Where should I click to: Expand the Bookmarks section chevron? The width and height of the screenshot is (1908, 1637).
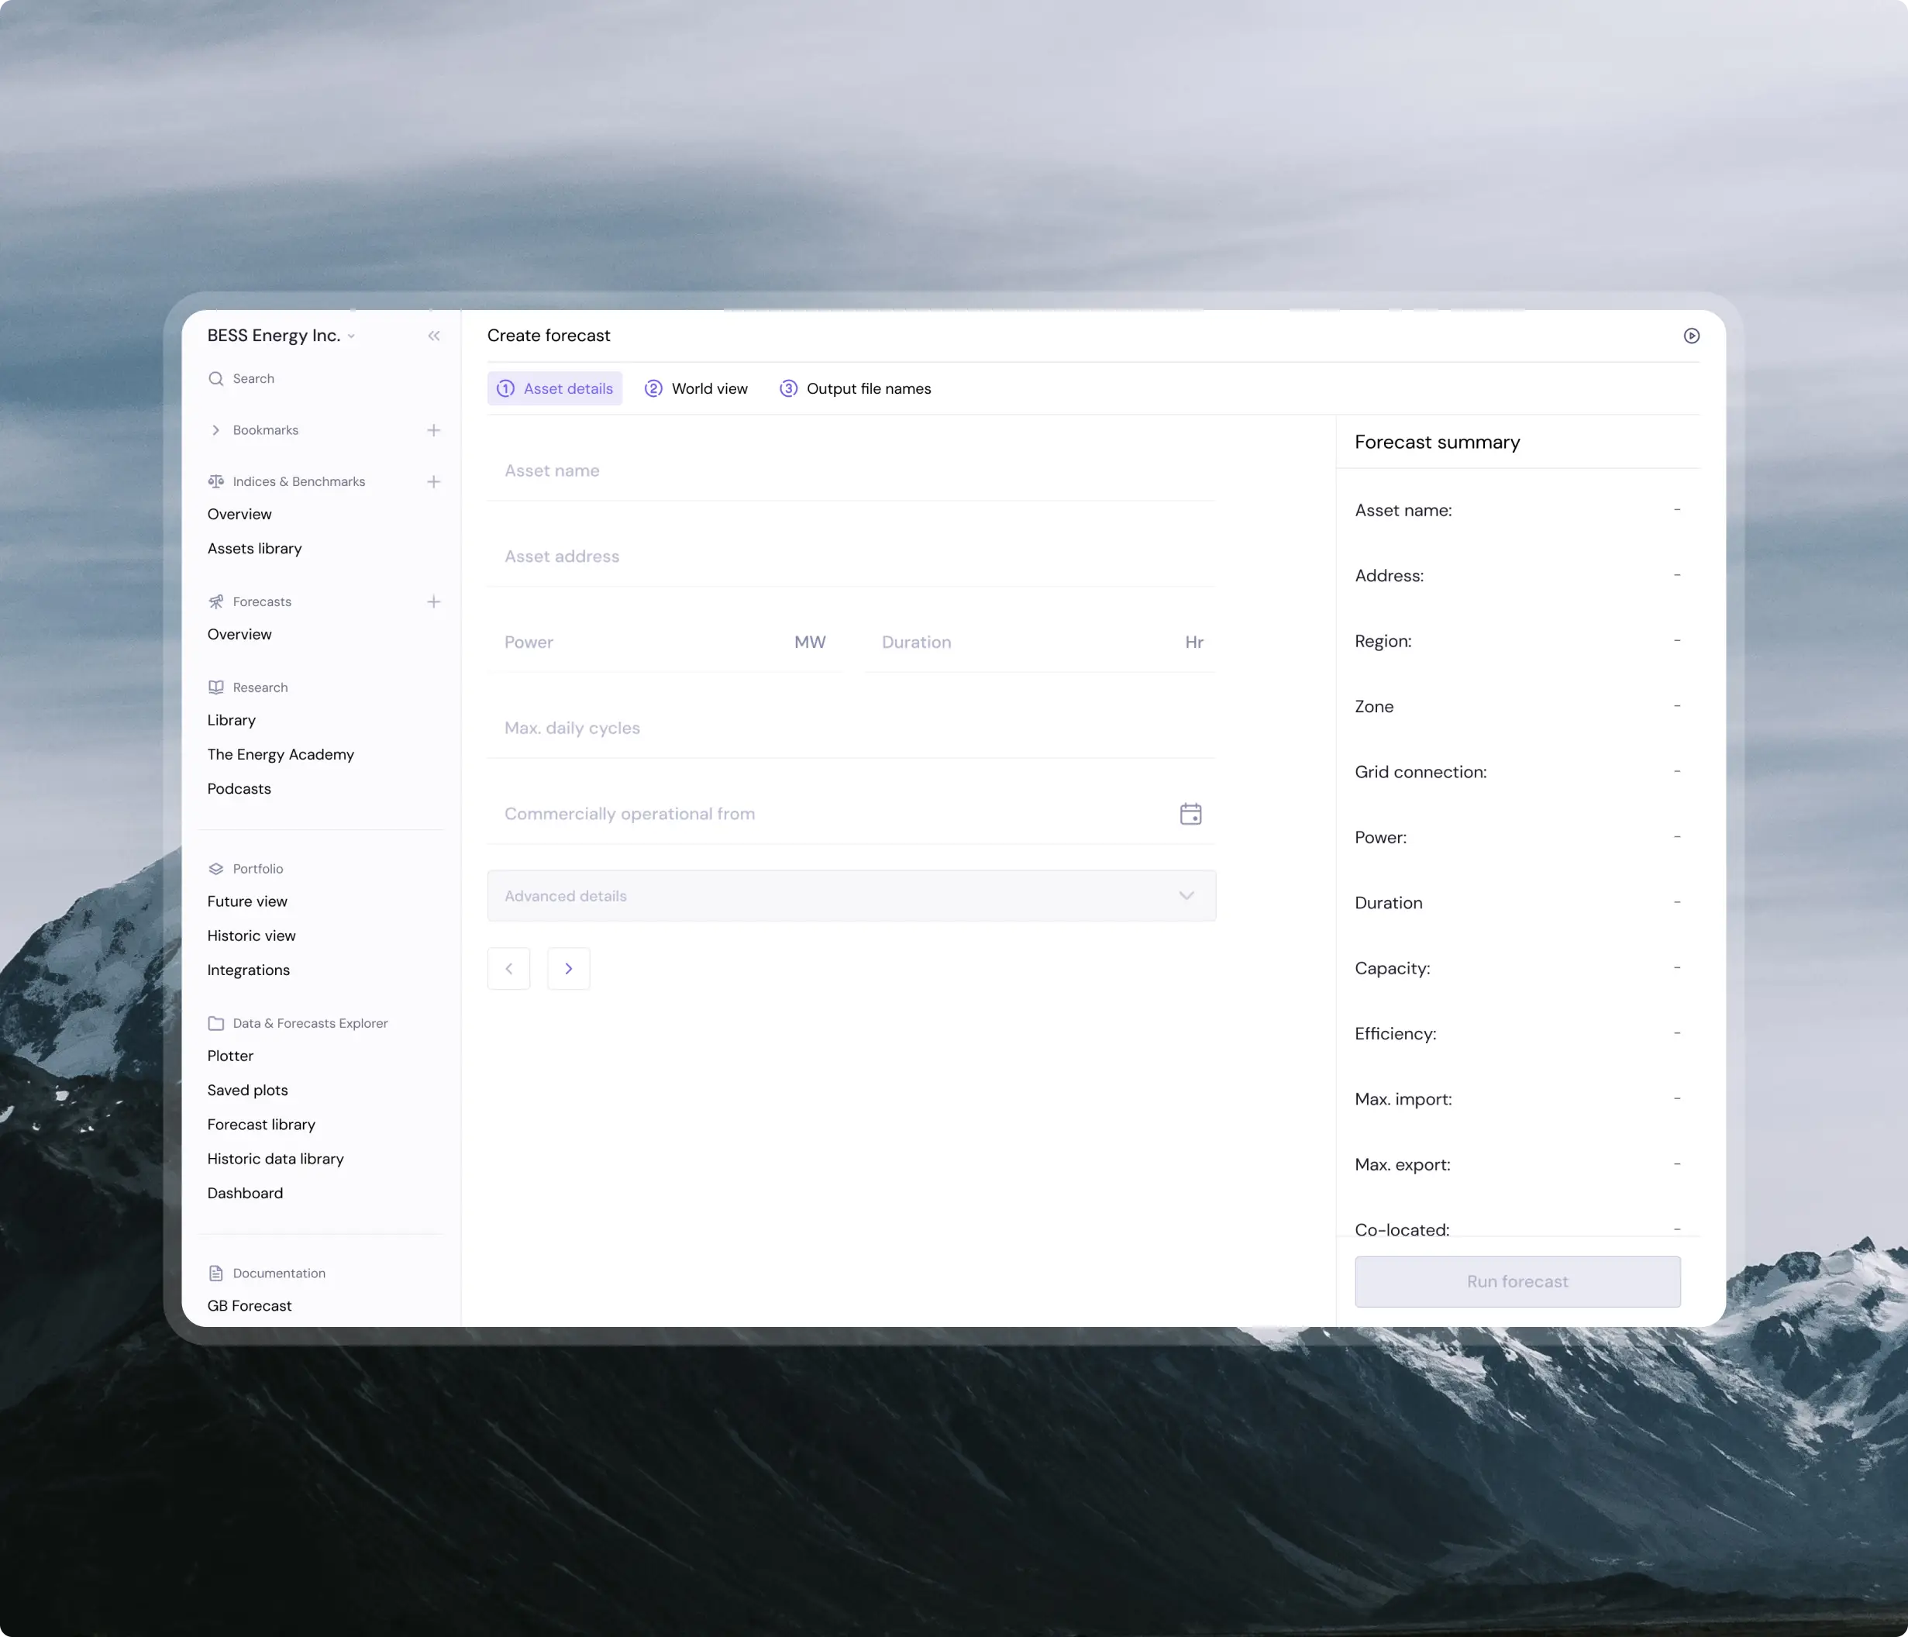coord(215,430)
